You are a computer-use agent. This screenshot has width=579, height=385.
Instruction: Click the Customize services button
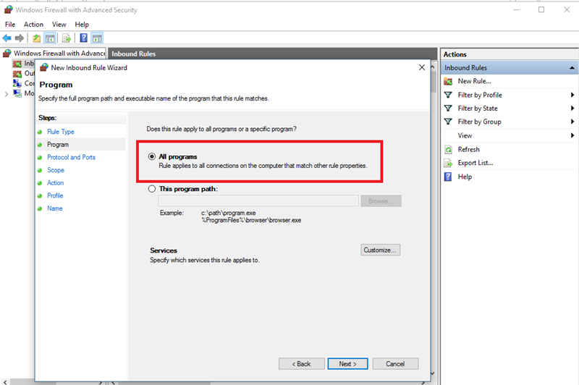point(380,250)
